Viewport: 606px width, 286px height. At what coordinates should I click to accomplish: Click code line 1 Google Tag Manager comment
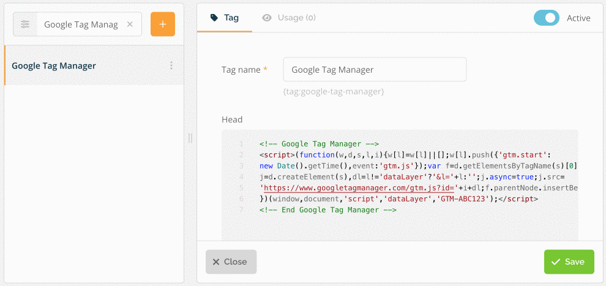pos(320,144)
